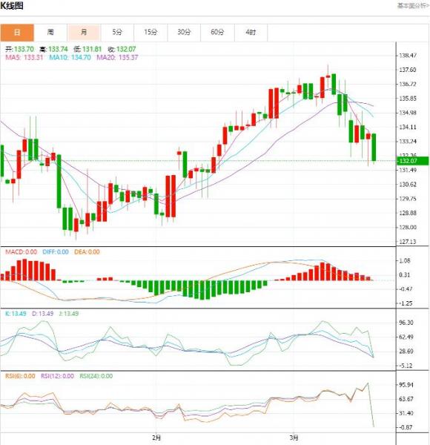430x445 pixels.
Task: Click the 2月 timeline marker
Action: click(x=156, y=438)
